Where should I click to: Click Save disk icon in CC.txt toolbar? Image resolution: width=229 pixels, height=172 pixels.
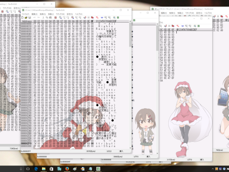(x=30, y=18)
